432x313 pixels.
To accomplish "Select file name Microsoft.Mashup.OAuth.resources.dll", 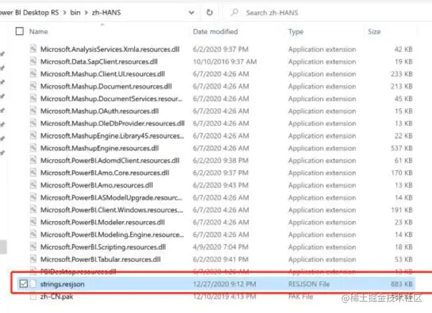I will pos(99,111).
